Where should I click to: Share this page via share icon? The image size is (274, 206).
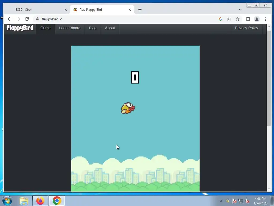click(x=229, y=19)
